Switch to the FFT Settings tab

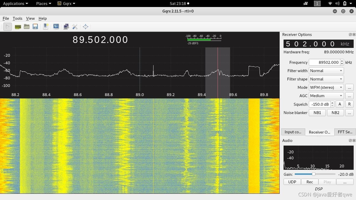(345, 132)
